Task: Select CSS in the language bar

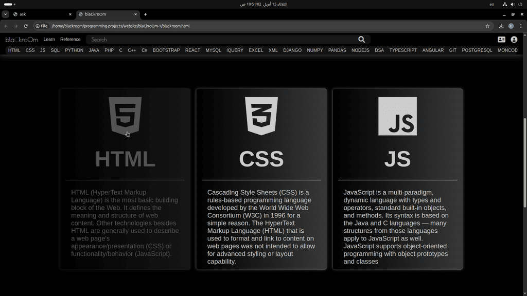Action: [30, 50]
